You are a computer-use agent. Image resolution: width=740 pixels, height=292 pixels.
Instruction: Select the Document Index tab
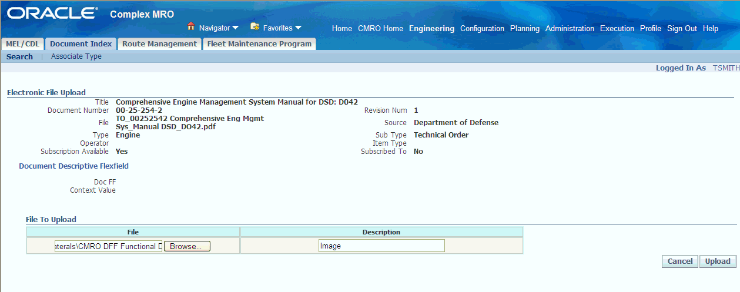click(81, 44)
